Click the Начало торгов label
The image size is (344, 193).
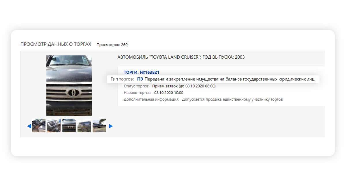pyautogui.click(x=138, y=93)
